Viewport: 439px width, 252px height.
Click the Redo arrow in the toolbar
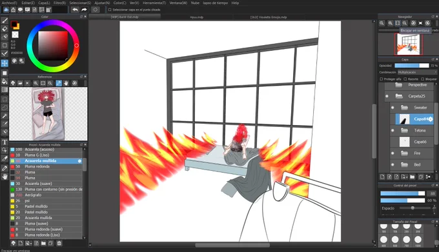coord(84,10)
